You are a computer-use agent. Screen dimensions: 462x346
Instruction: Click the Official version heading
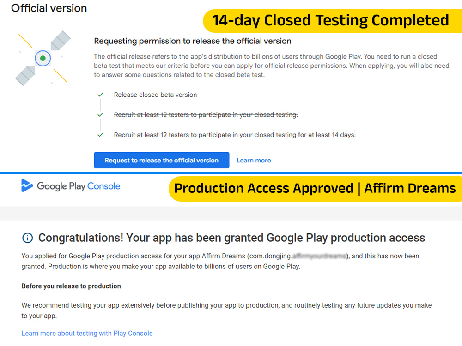pyautogui.click(x=49, y=8)
